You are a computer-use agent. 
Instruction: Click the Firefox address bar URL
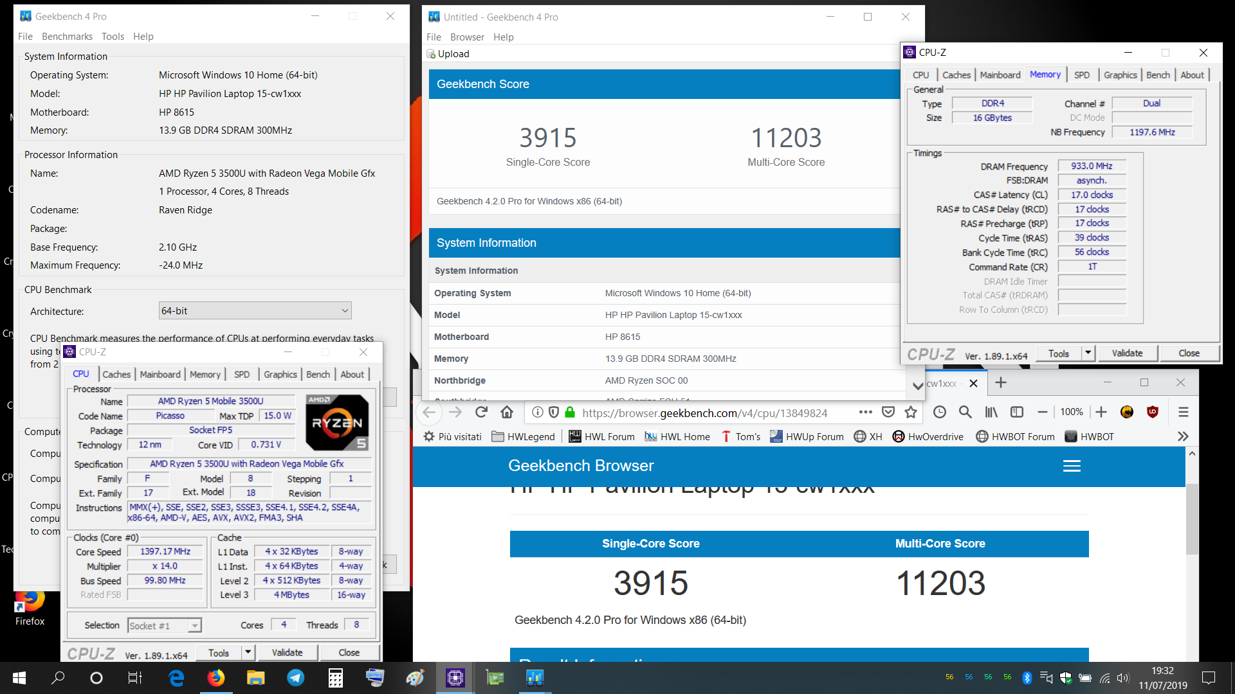click(x=704, y=413)
